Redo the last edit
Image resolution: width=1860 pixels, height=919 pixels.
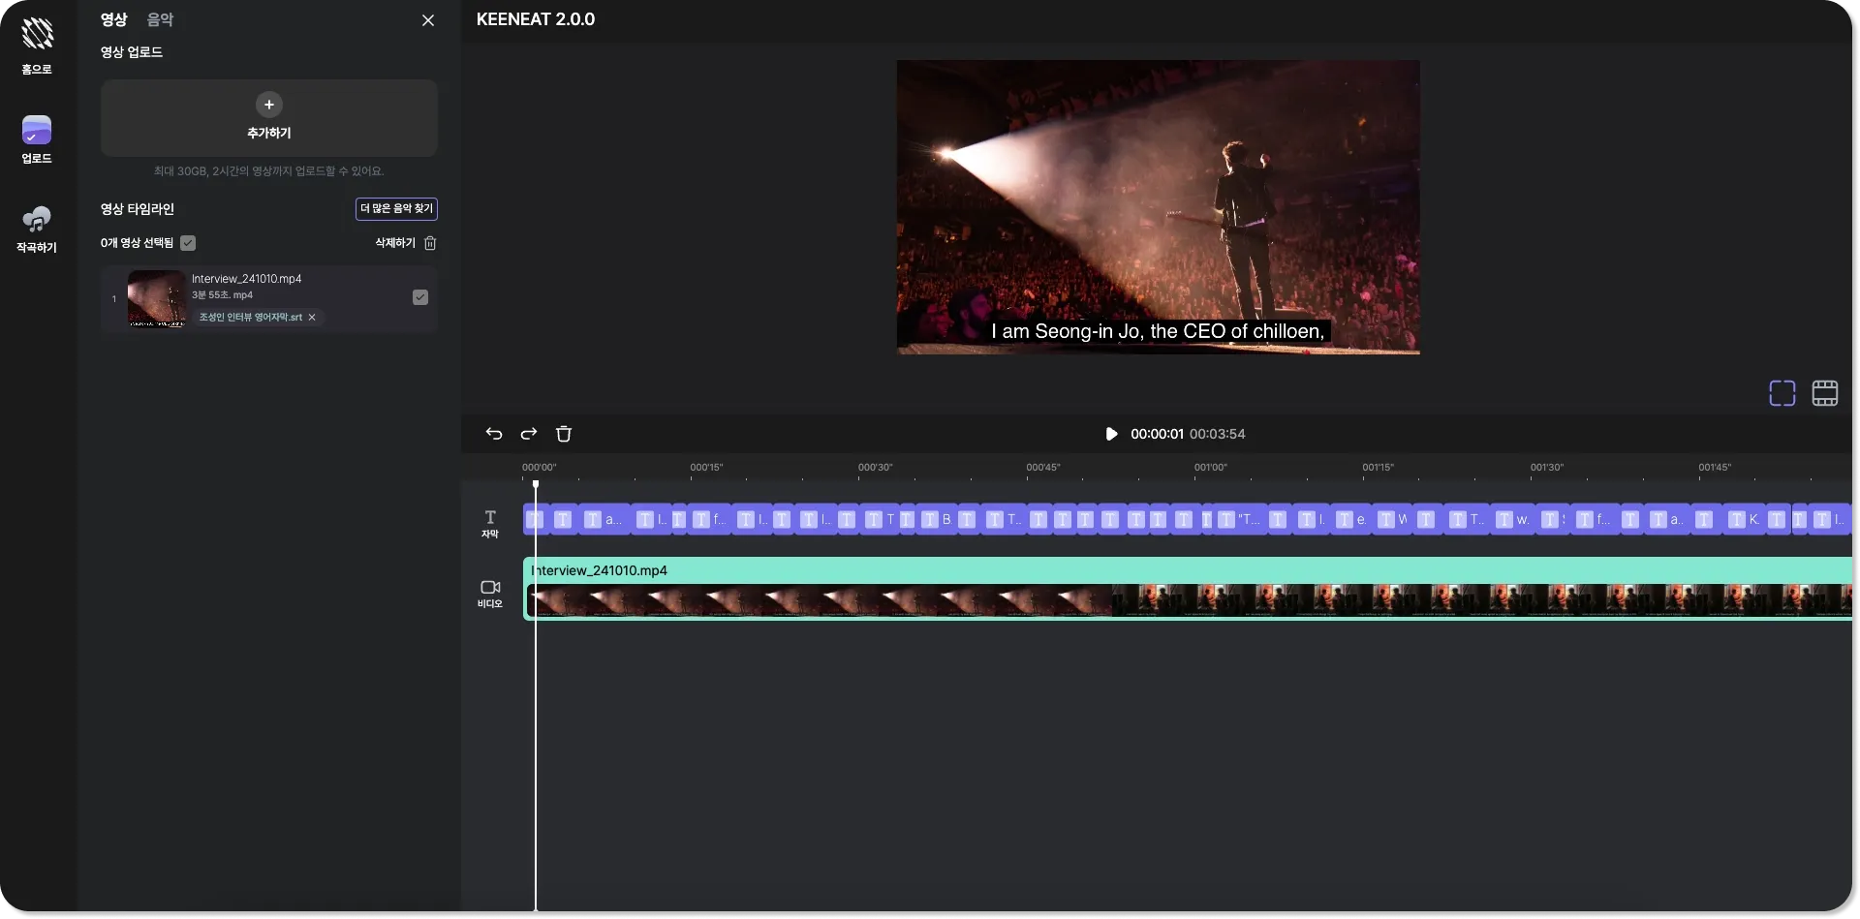[x=529, y=434]
